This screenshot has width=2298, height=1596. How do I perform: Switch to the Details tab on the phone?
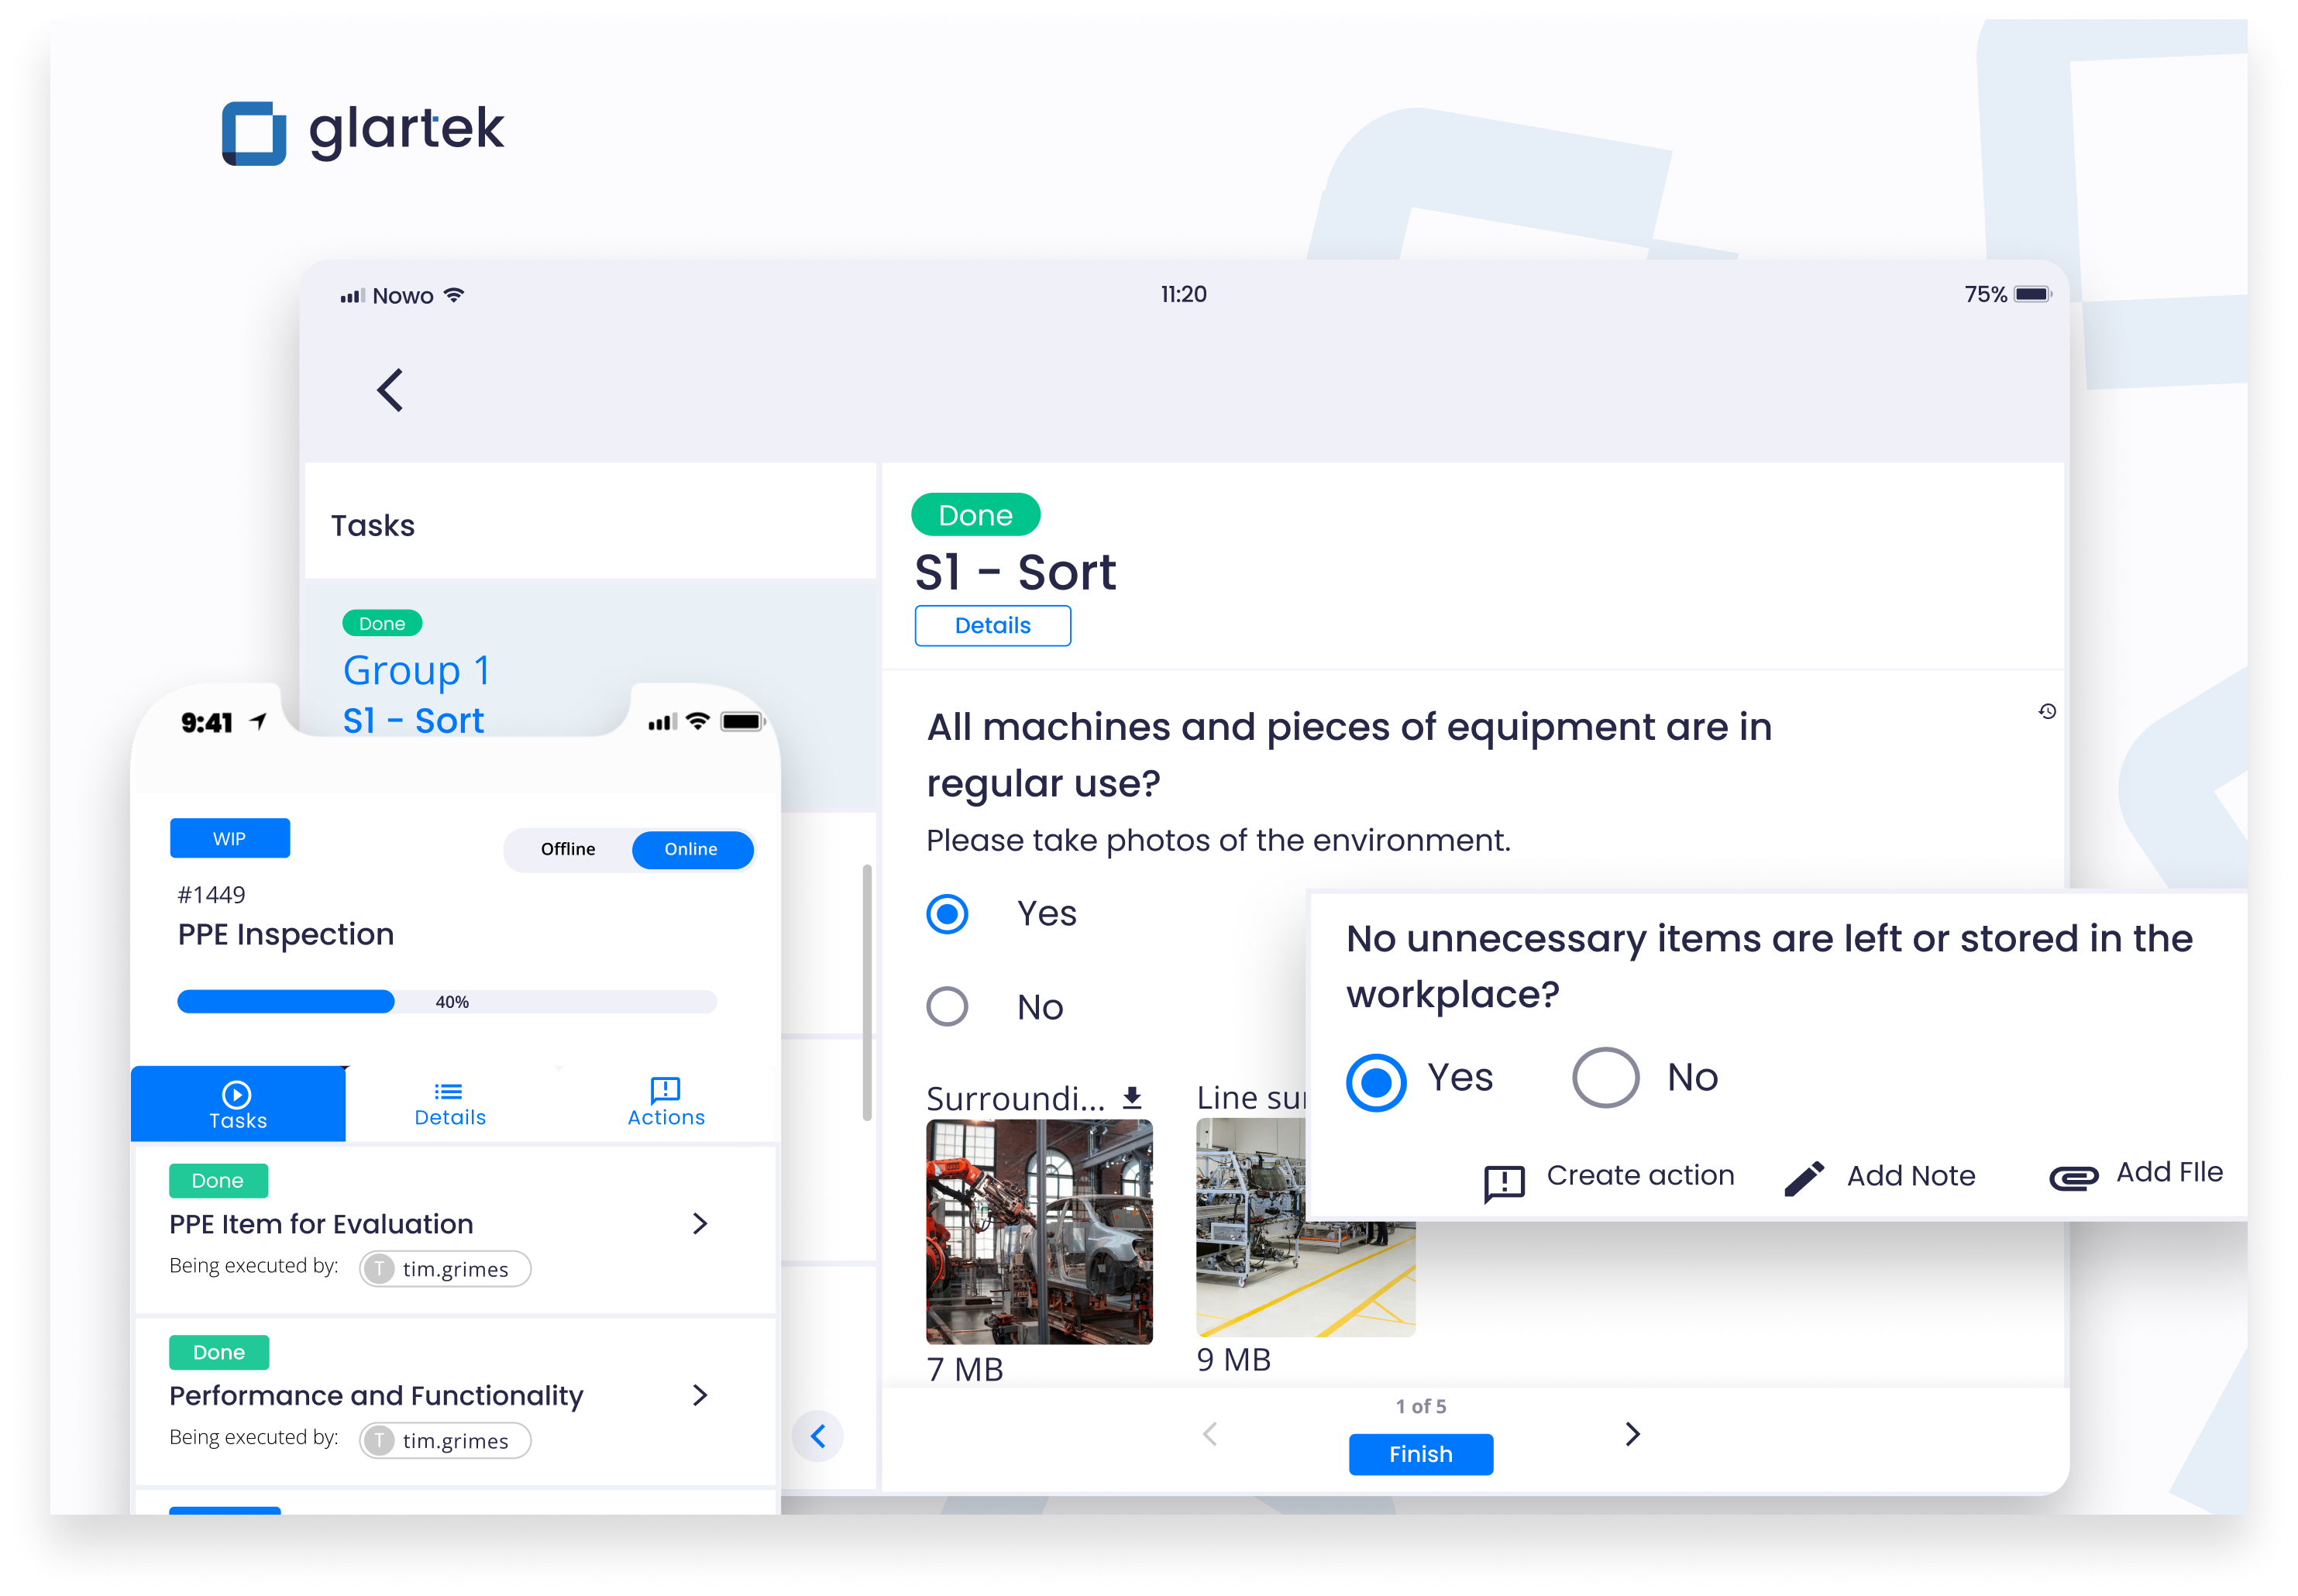coord(450,1101)
